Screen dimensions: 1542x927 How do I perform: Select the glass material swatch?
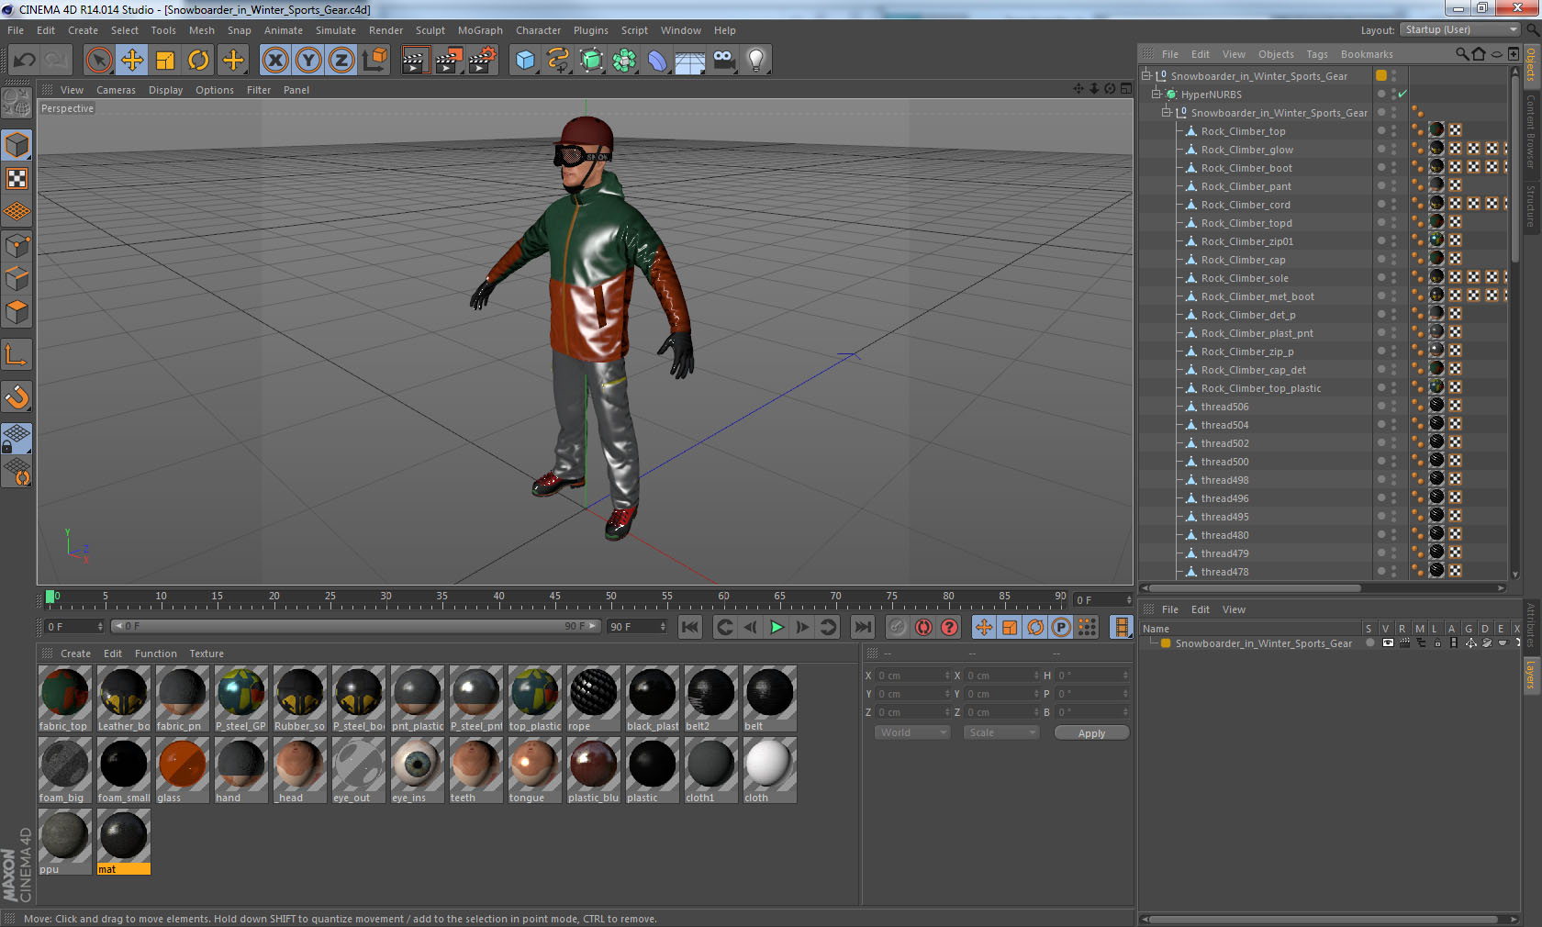click(182, 771)
